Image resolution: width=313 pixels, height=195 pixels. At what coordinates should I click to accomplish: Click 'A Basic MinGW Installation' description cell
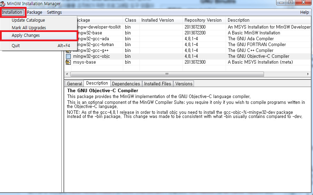click(x=254, y=33)
